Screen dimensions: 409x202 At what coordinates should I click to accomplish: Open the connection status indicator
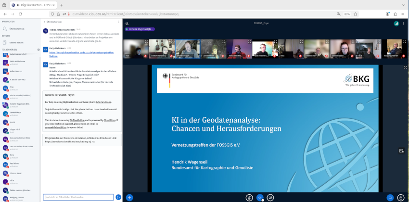pos(396,23)
